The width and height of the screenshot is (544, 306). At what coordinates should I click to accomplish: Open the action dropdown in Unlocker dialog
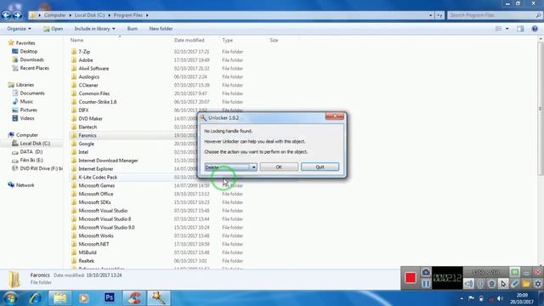coord(253,167)
